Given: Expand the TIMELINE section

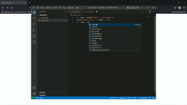Looking at the screenshot, I should click(x=53, y=95).
